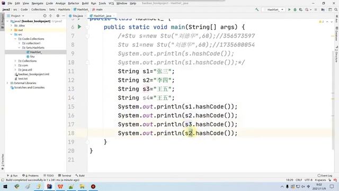Click the locate-file target icon in Project panel
This screenshot has width=339, height=191.
pyautogui.click(x=44, y=16)
